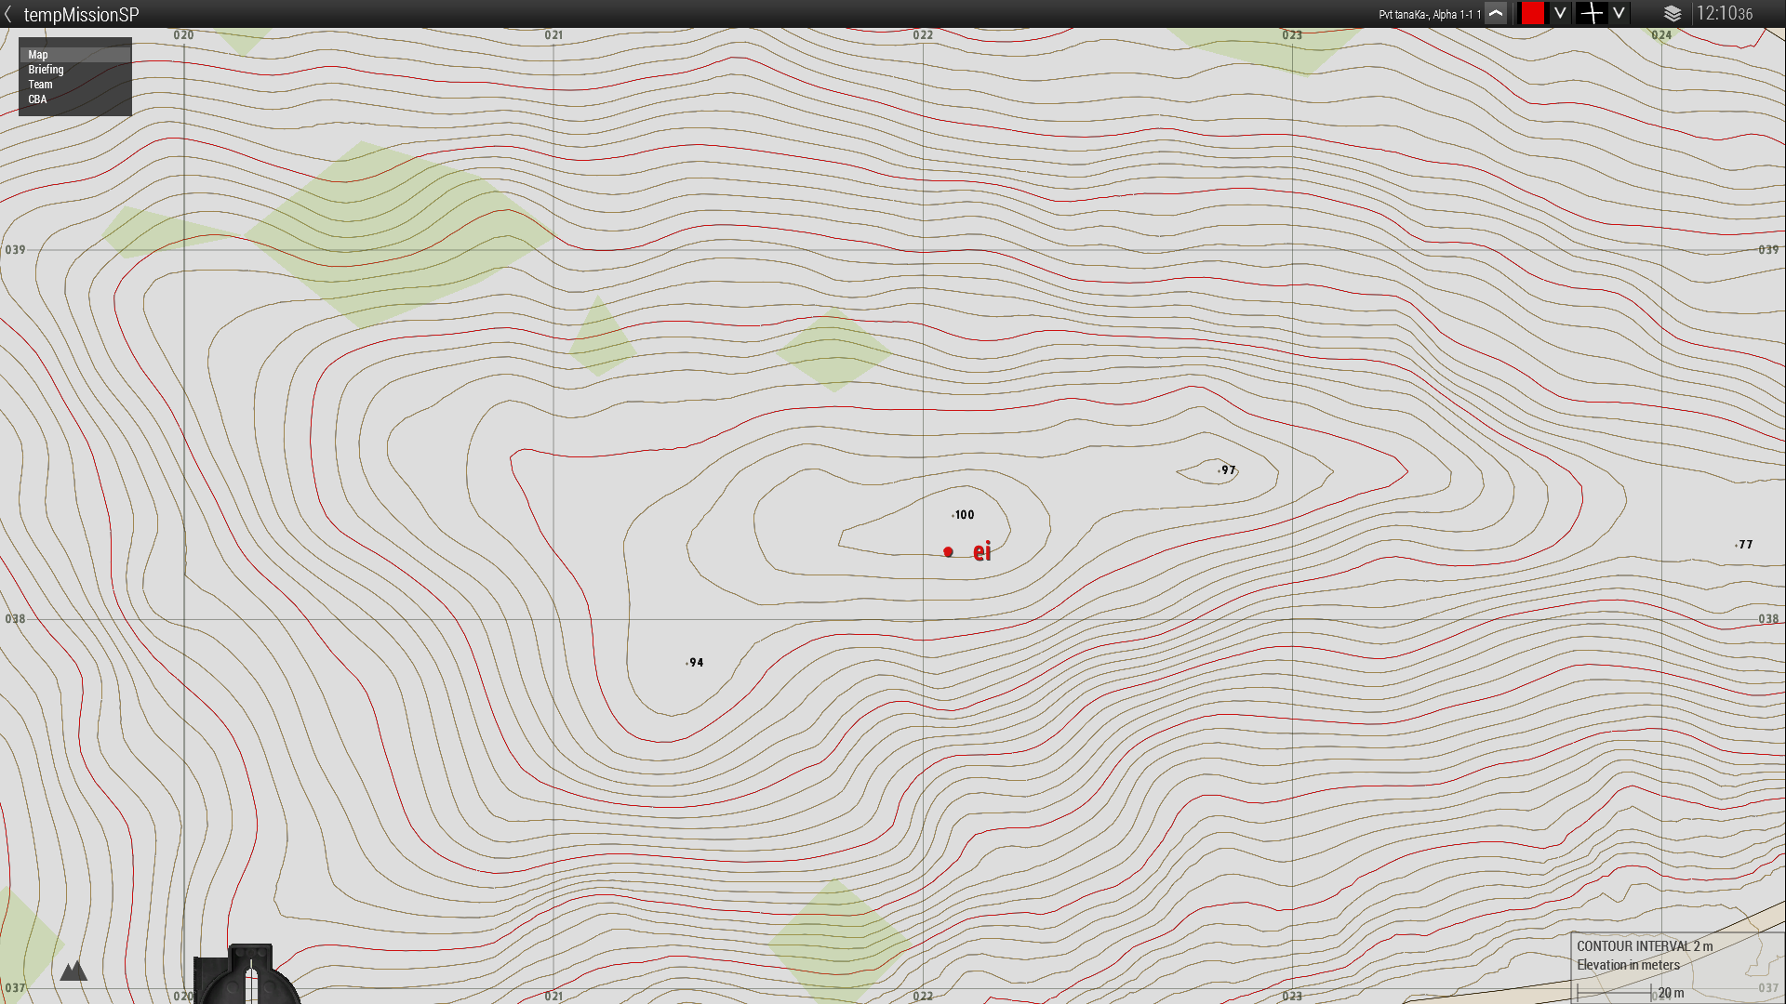Click the red 'ei' map marker dot
The image size is (1786, 1004).
click(x=948, y=551)
